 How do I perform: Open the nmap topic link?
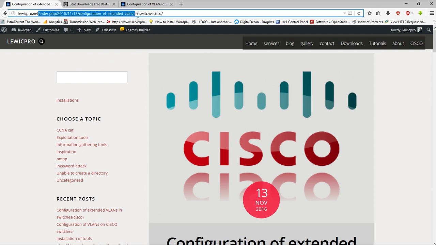point(62,159)
